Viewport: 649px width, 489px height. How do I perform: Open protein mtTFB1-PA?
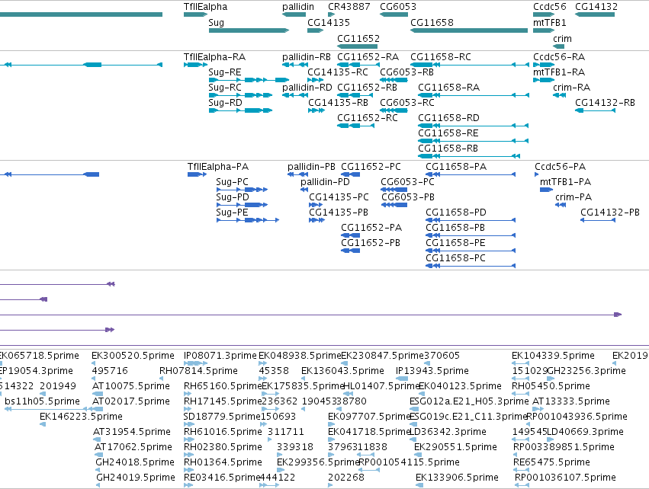pos(566,182)
